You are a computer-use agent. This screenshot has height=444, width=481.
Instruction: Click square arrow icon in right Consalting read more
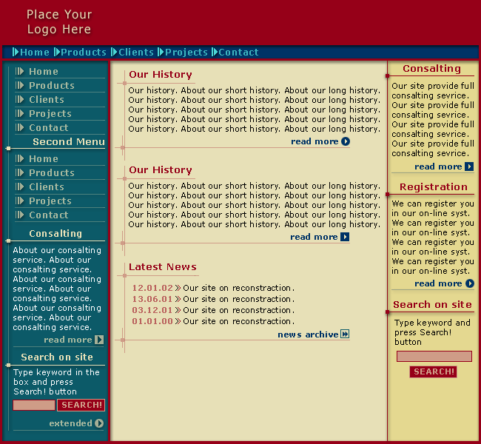click(469, 166)
